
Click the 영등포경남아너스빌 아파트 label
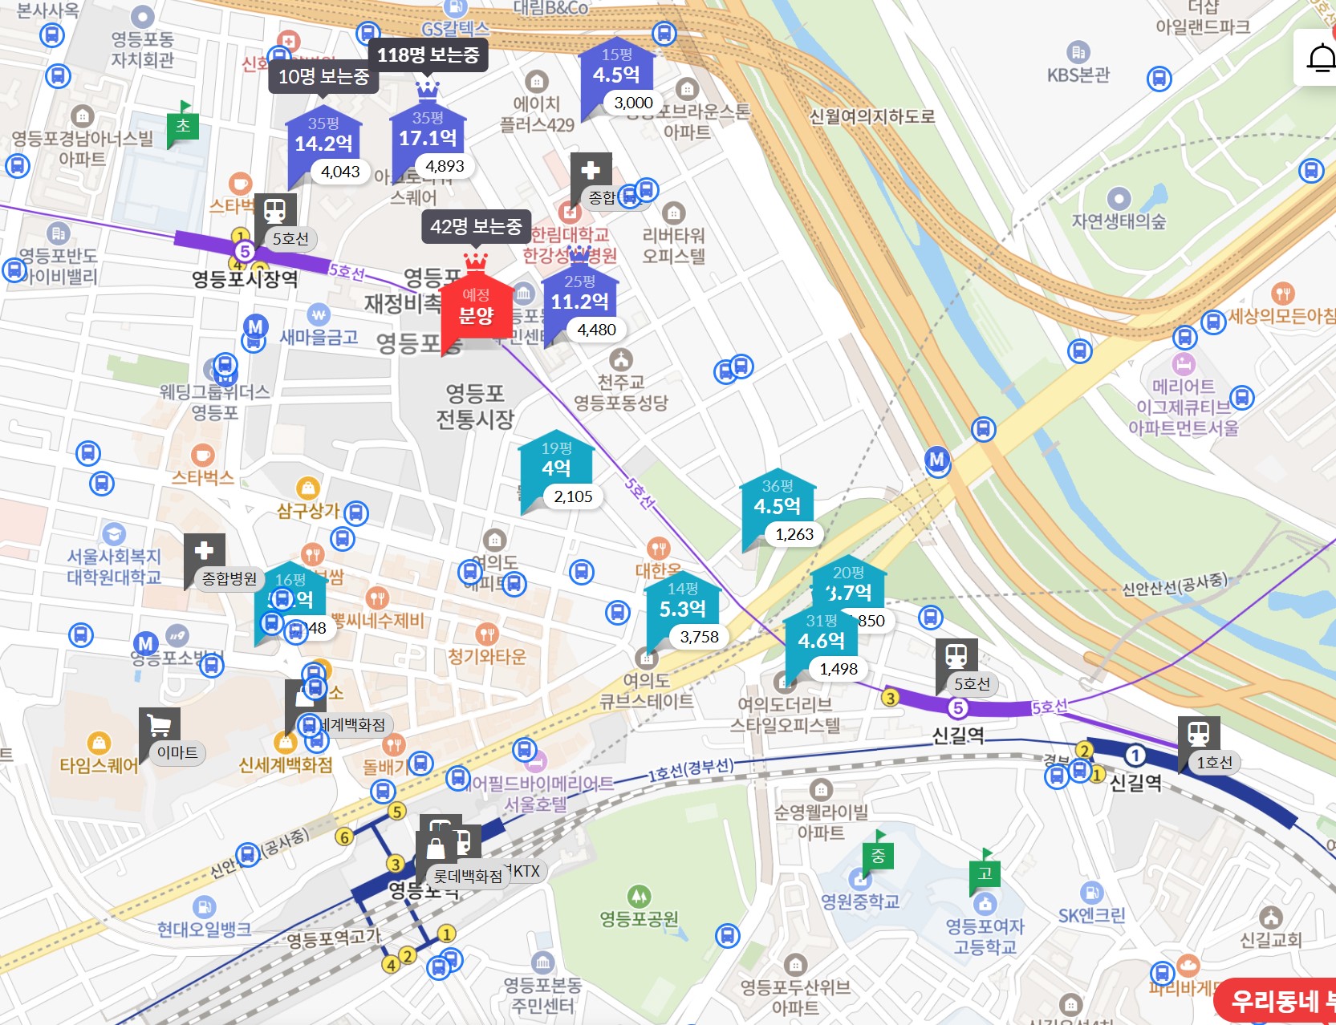pos(82,148)
